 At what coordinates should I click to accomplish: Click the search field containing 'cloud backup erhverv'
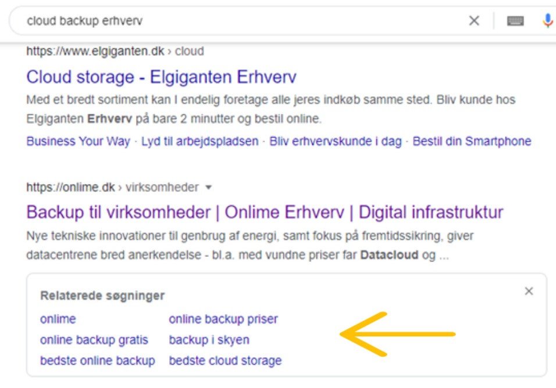[233, 21]
